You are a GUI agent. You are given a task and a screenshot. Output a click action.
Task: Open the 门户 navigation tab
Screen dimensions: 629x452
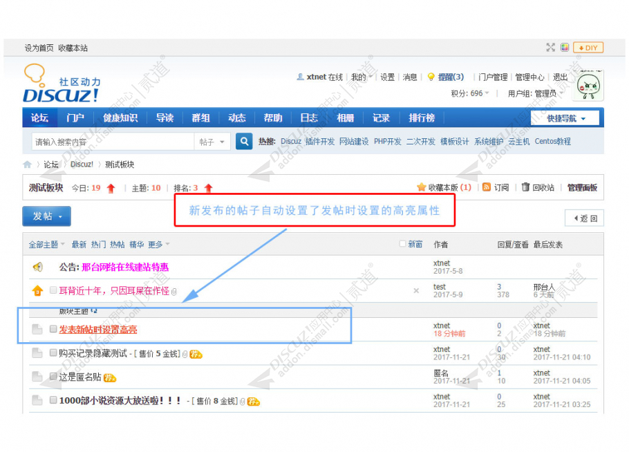tap(75, 118)
